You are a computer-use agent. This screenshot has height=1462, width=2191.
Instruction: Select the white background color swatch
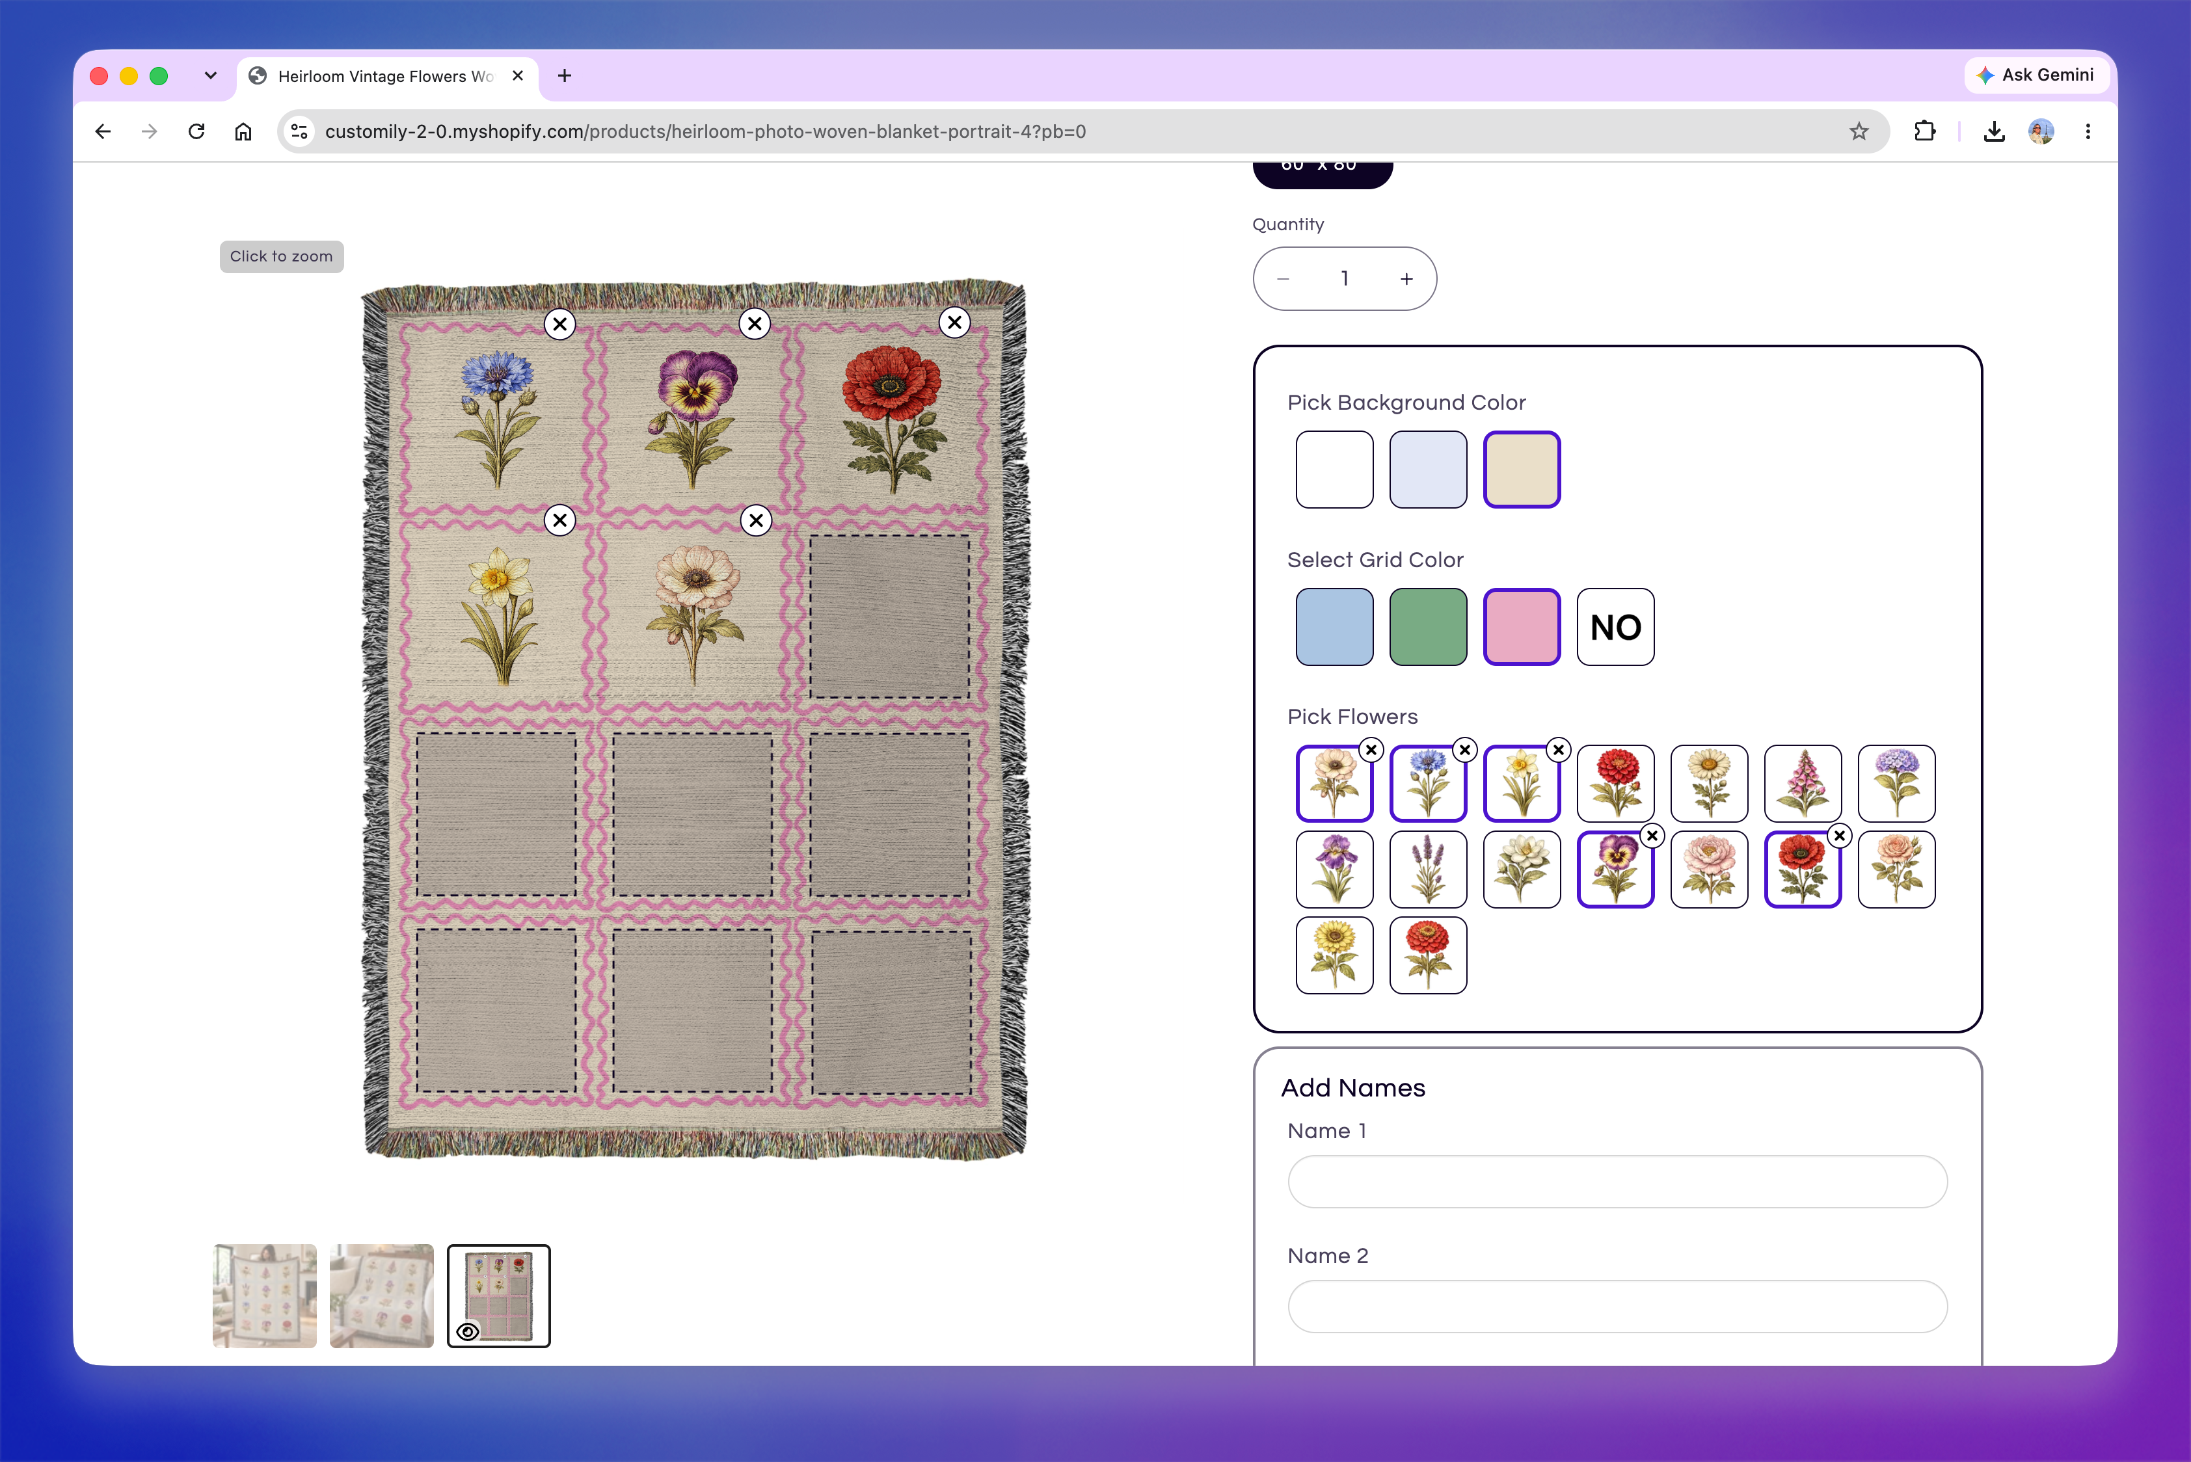tap(1334, 469)
